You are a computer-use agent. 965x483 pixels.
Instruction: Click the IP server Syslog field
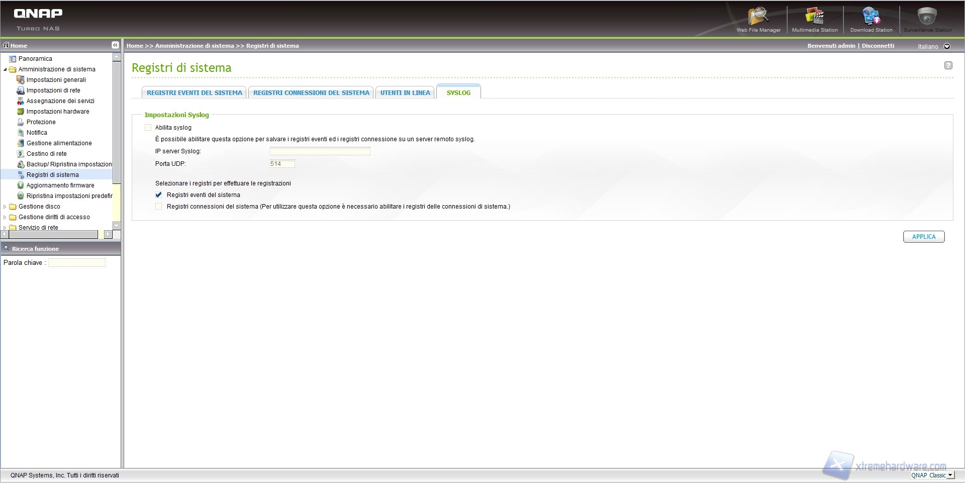tap(320, 151)
